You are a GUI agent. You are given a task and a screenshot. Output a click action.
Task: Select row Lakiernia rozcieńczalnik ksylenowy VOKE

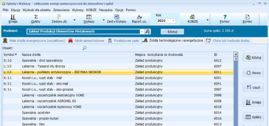coord(118,107)
